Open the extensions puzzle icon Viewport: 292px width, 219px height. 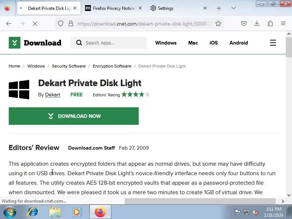click(x=270, y=23)
